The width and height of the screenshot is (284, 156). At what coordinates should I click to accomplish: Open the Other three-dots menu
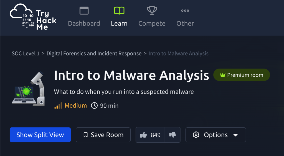(x=185, y=17)
